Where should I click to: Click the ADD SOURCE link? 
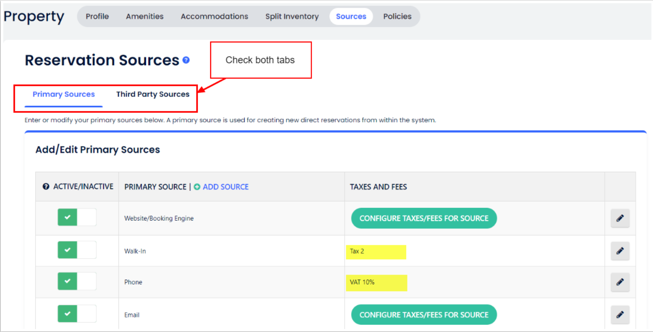pyautogui.click(x=225, y=187)
